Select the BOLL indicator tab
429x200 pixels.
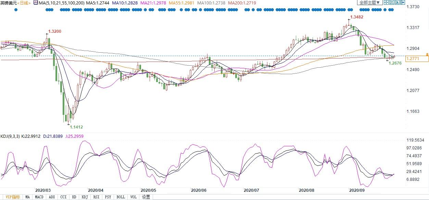pyautogui.click(x=121, y=197)
